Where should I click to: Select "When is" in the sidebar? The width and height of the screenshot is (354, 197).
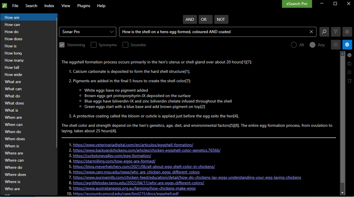click(x=29, y=146)
